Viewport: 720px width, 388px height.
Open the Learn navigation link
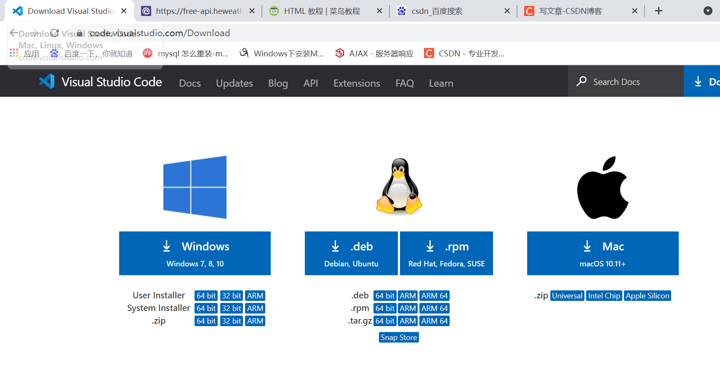pos(441,83)
